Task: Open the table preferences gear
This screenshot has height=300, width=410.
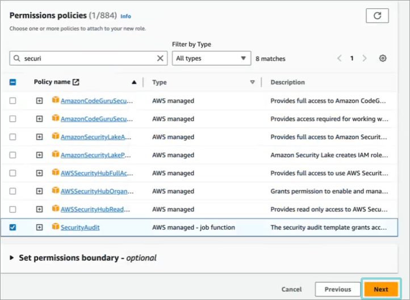Action: pos(383,58)
